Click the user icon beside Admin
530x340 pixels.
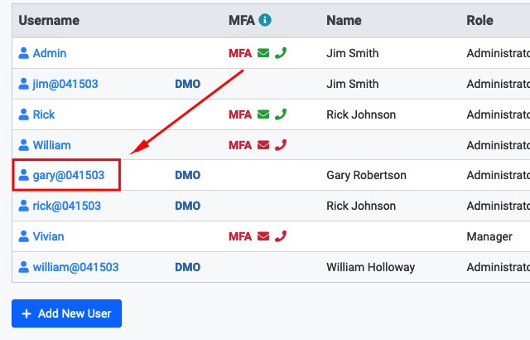click(23, 53)
